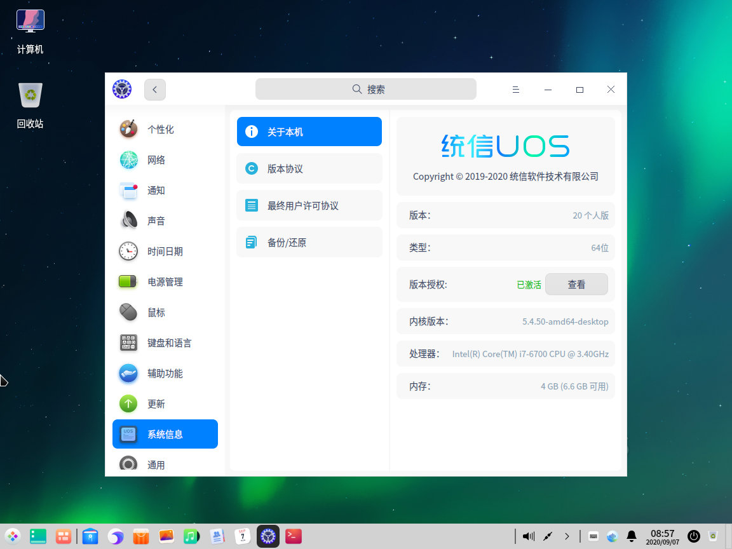
Task: Click the control center logo in title bar
Action: 122,89
